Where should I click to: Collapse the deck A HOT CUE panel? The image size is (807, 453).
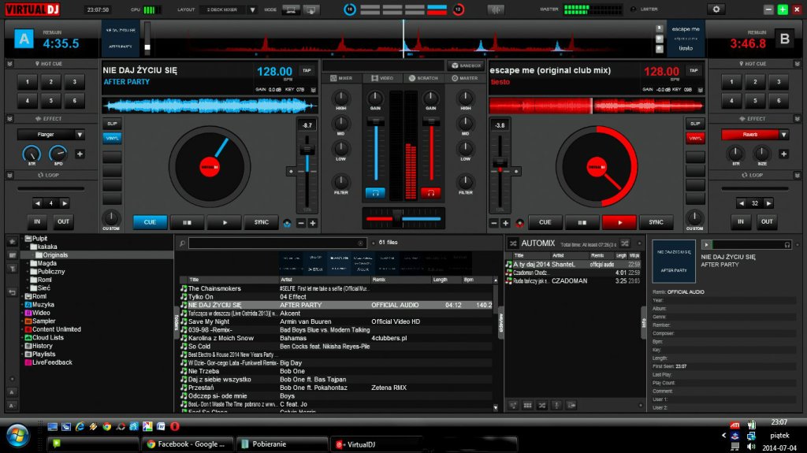(x=9, y=64)
